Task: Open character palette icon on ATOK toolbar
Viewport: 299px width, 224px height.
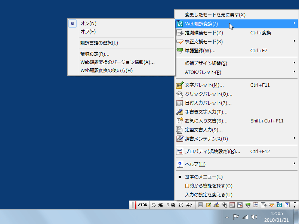Action: 209,205
